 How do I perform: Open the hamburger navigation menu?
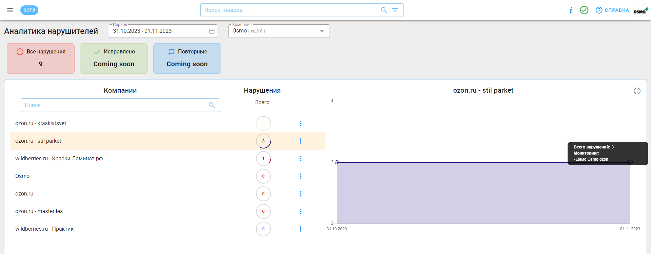[x=10, y=10]
